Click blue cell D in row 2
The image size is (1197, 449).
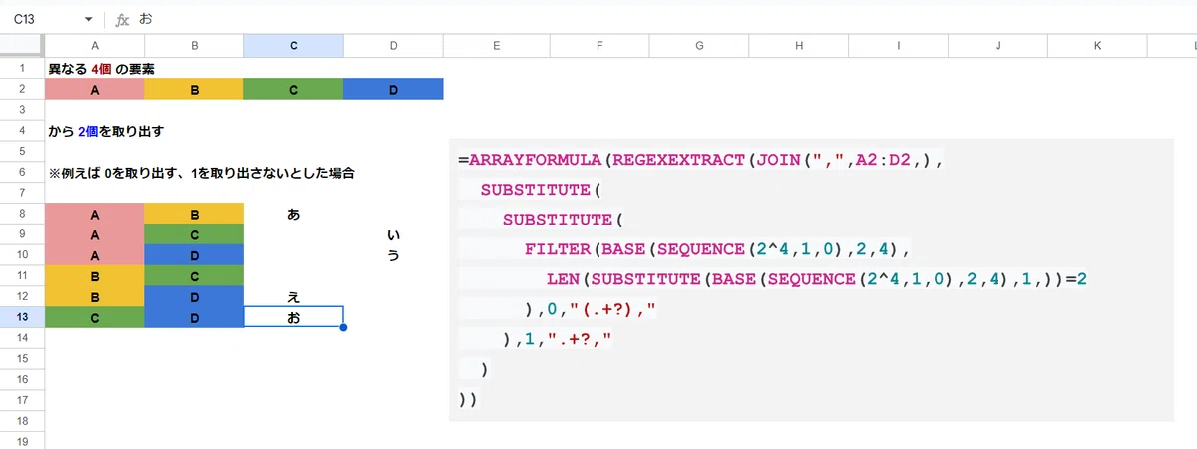[394, 90]
